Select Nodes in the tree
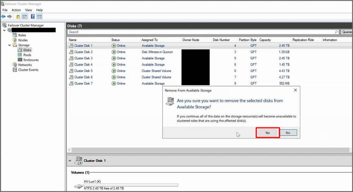This screenshot has height=192, width=353. [23, 40]
